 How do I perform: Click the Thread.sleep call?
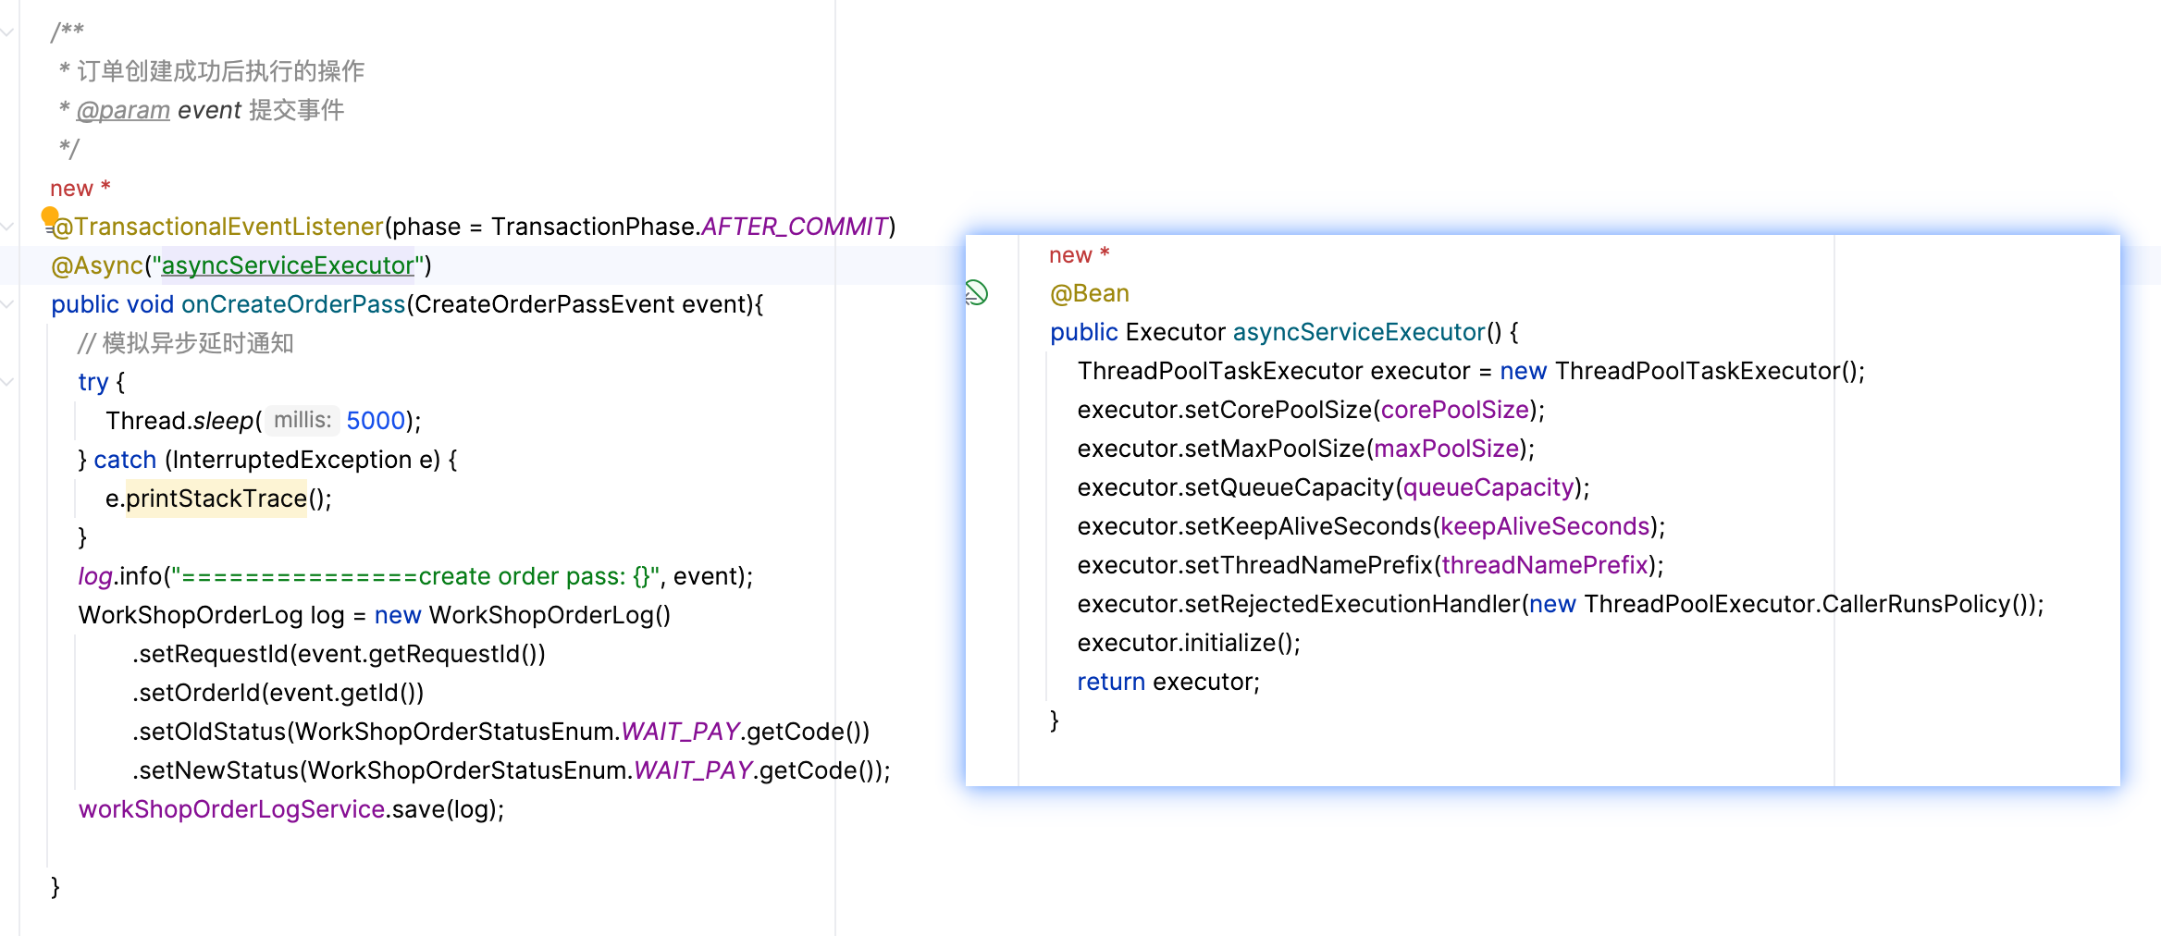[263, 421]
